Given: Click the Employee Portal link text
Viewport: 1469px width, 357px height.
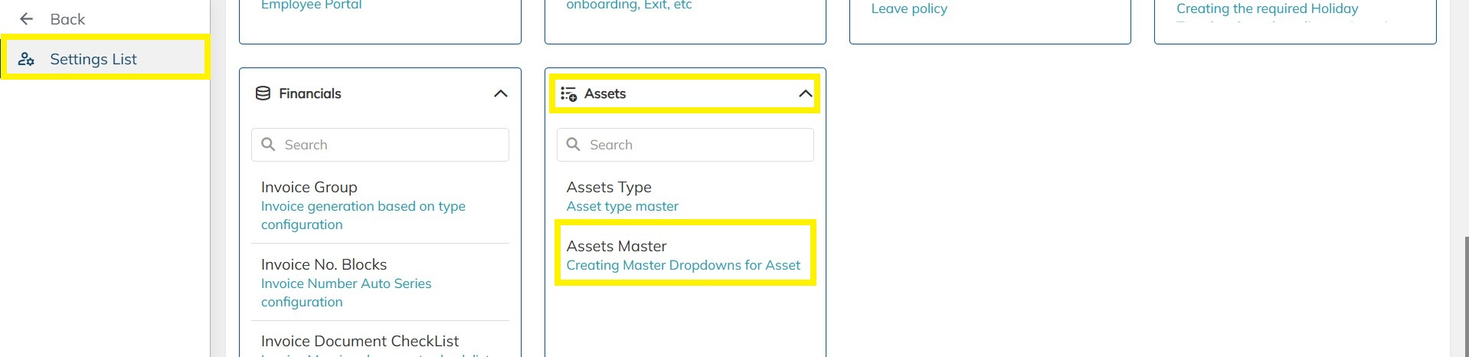Looking at the screenshot, I should (312, 5).
